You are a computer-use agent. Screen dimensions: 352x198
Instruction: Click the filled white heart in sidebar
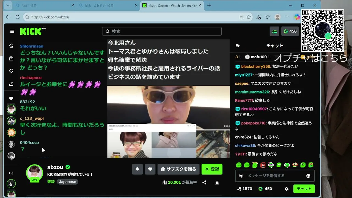11,98
